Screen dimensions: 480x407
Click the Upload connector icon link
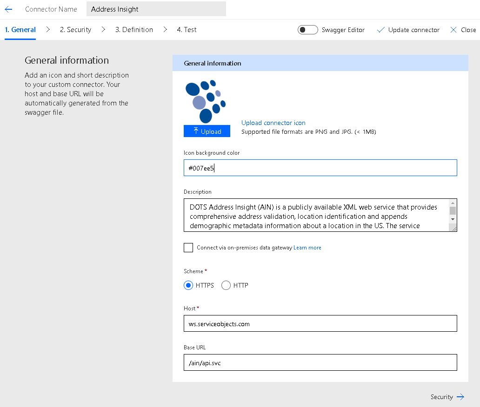point(273,123)
